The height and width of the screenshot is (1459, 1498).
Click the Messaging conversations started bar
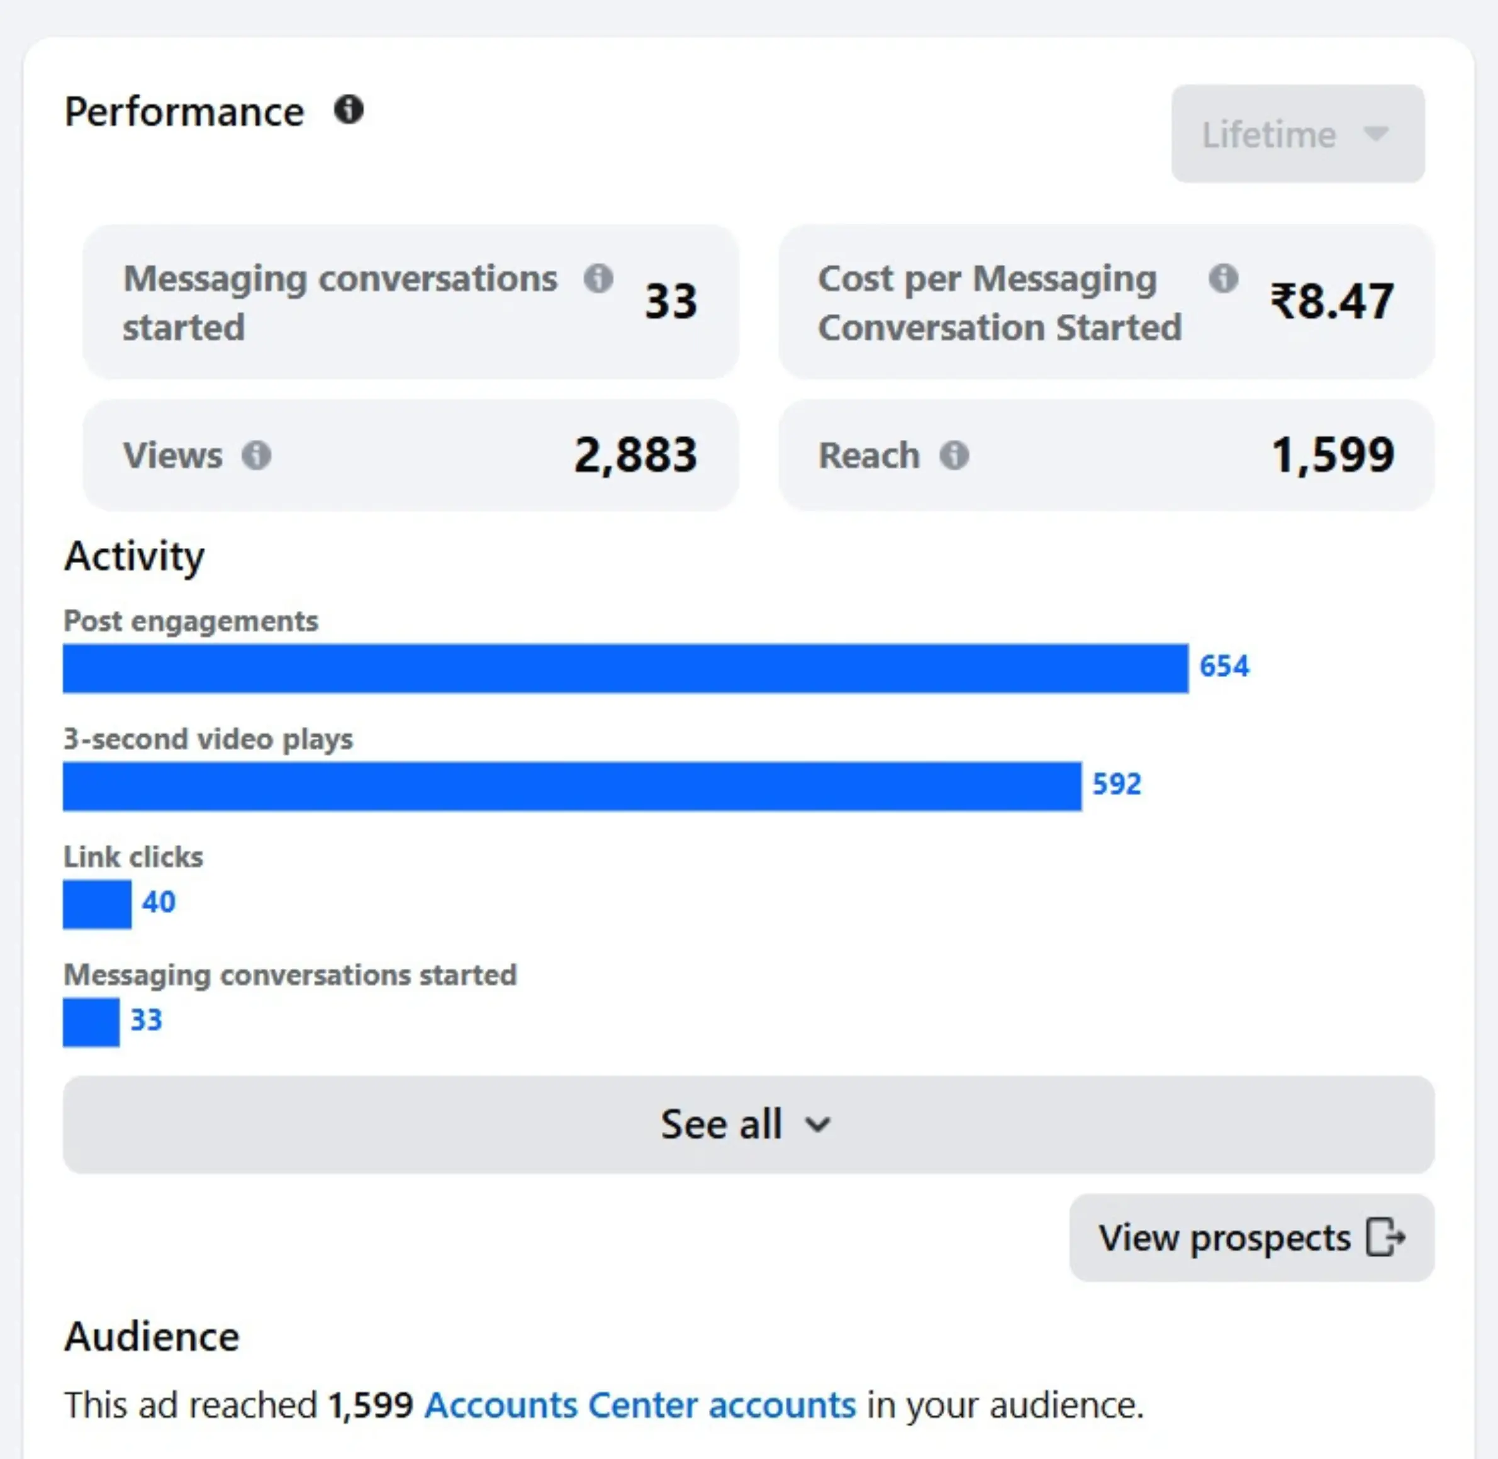[91, 1022]
